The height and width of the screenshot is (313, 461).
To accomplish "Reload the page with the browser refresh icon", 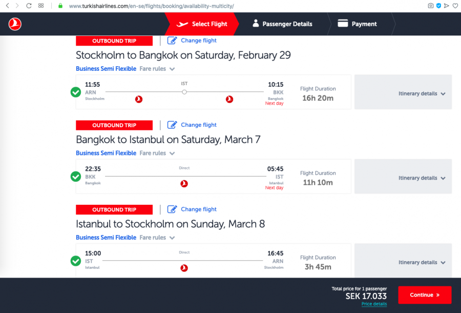I will 29,6.
